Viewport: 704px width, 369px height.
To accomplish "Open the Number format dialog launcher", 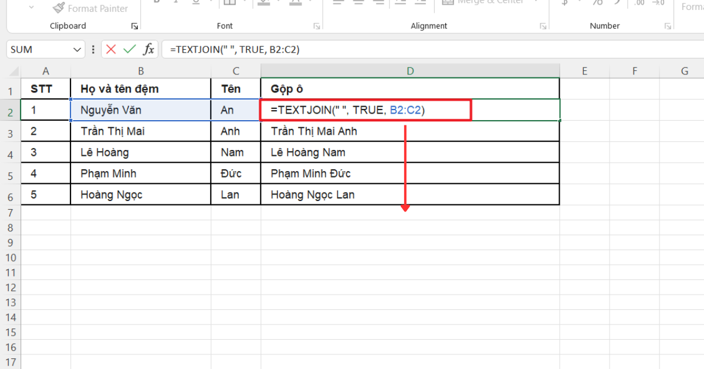I will click(668, 26).
